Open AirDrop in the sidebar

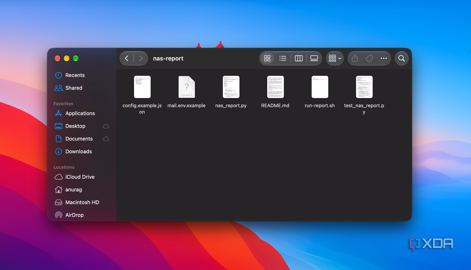75,215
